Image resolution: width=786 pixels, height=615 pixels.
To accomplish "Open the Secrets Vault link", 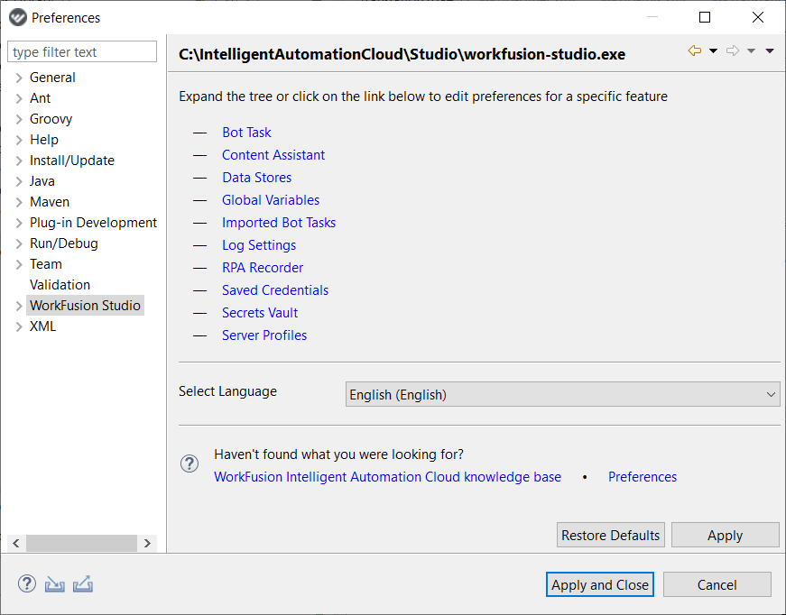I will 260,313.
